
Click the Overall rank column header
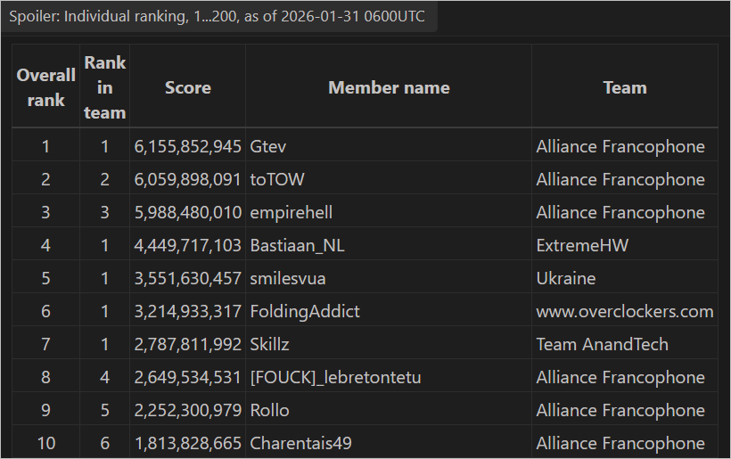(x=45, y=87)
